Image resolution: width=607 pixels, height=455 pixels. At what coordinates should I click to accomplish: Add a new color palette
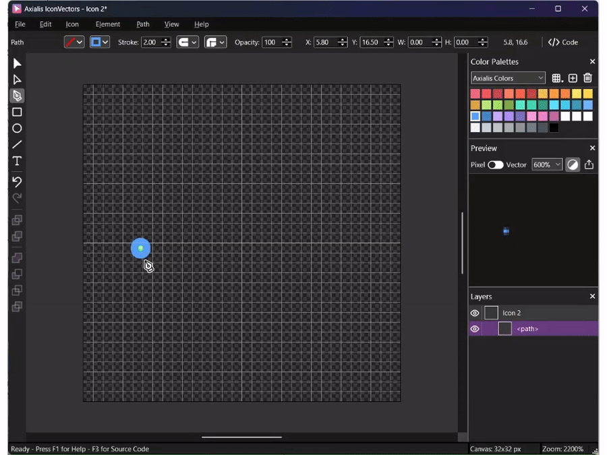click(573, 78)
